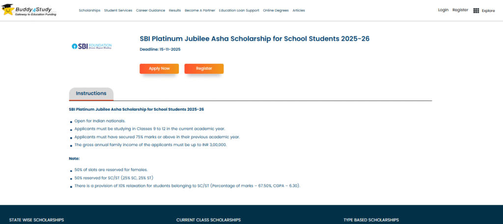Click the Buddy4Study logo
503x224 pixels.
click(x=29, y=10)
